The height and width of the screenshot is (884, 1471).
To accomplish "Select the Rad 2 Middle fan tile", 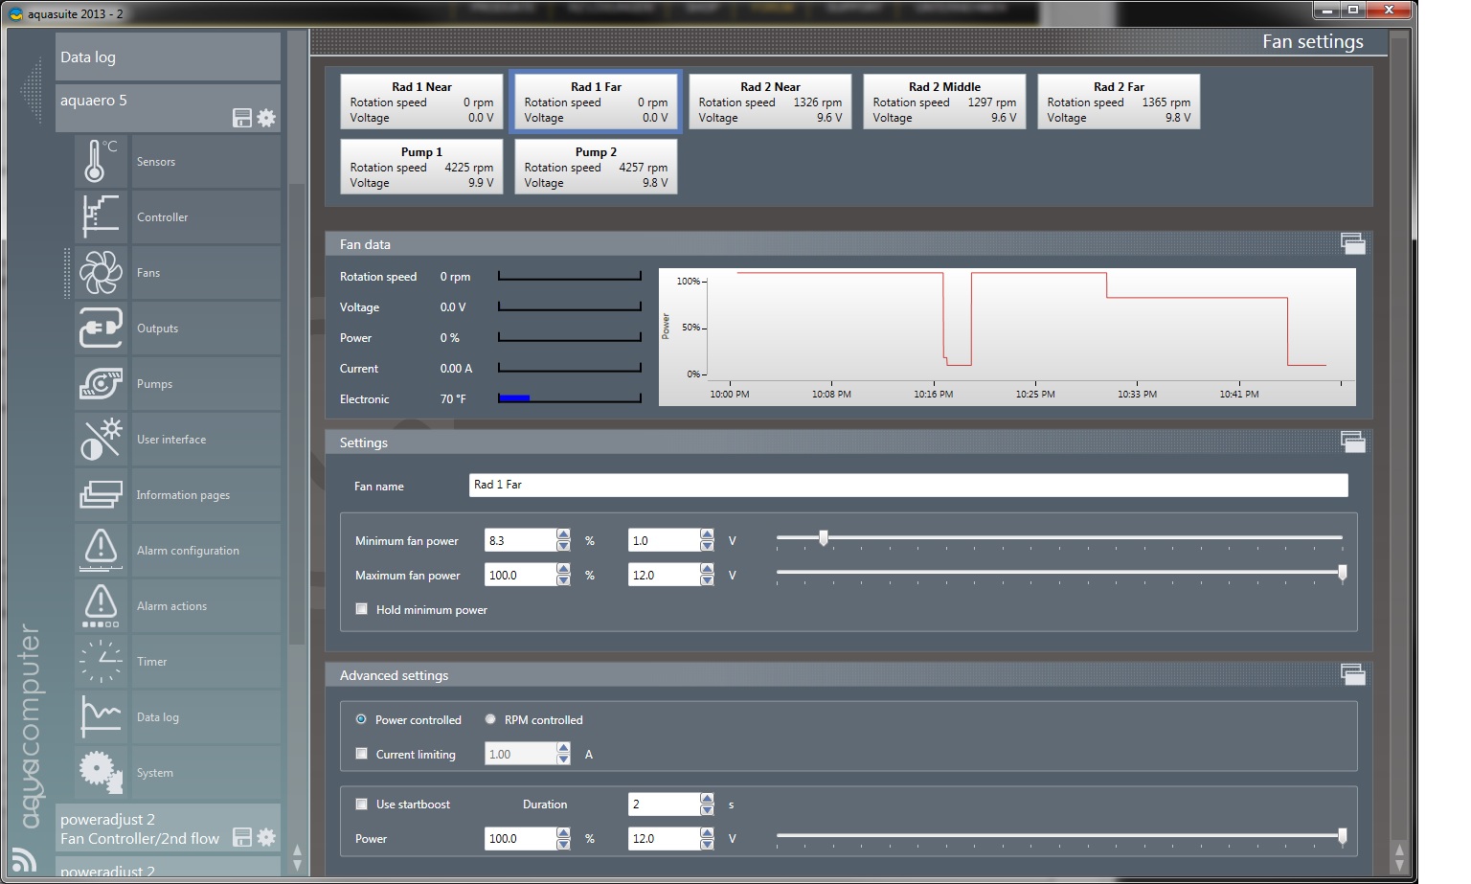I will [944, 102].
